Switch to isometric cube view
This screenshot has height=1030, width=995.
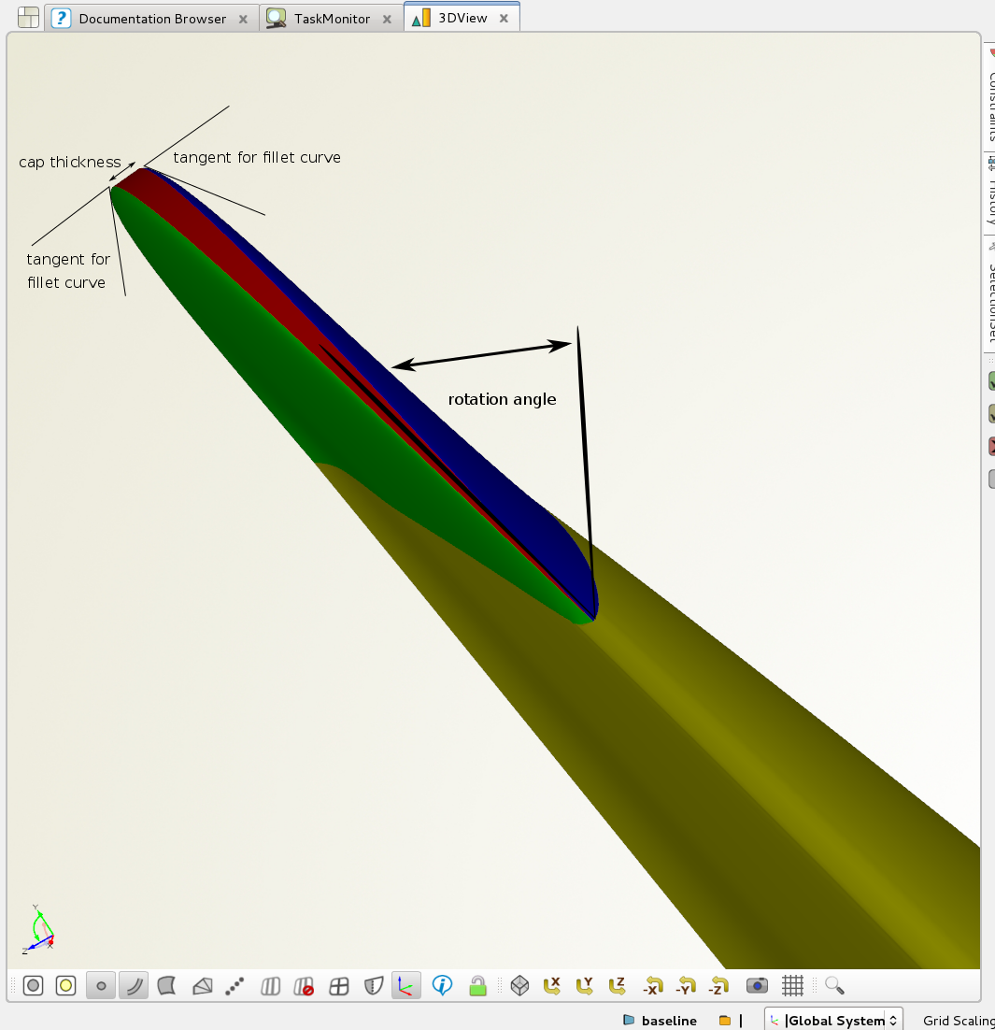point(519,985)
